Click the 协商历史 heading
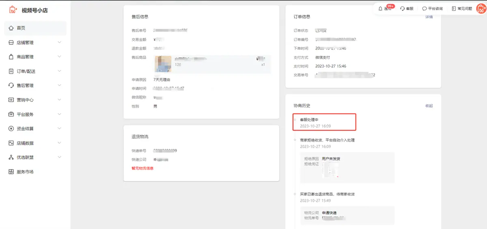 tap(302, 106)
